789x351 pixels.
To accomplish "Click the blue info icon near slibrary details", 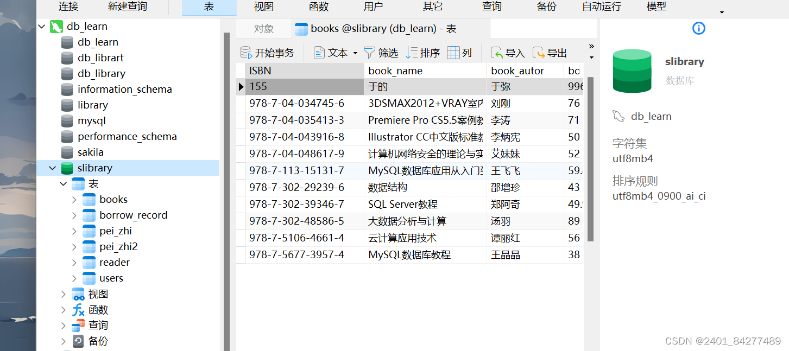I will pos(698,28).
